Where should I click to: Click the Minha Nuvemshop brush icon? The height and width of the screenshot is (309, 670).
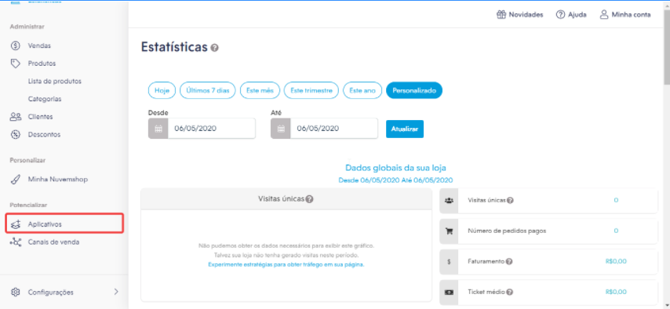[x=16, y=179]
